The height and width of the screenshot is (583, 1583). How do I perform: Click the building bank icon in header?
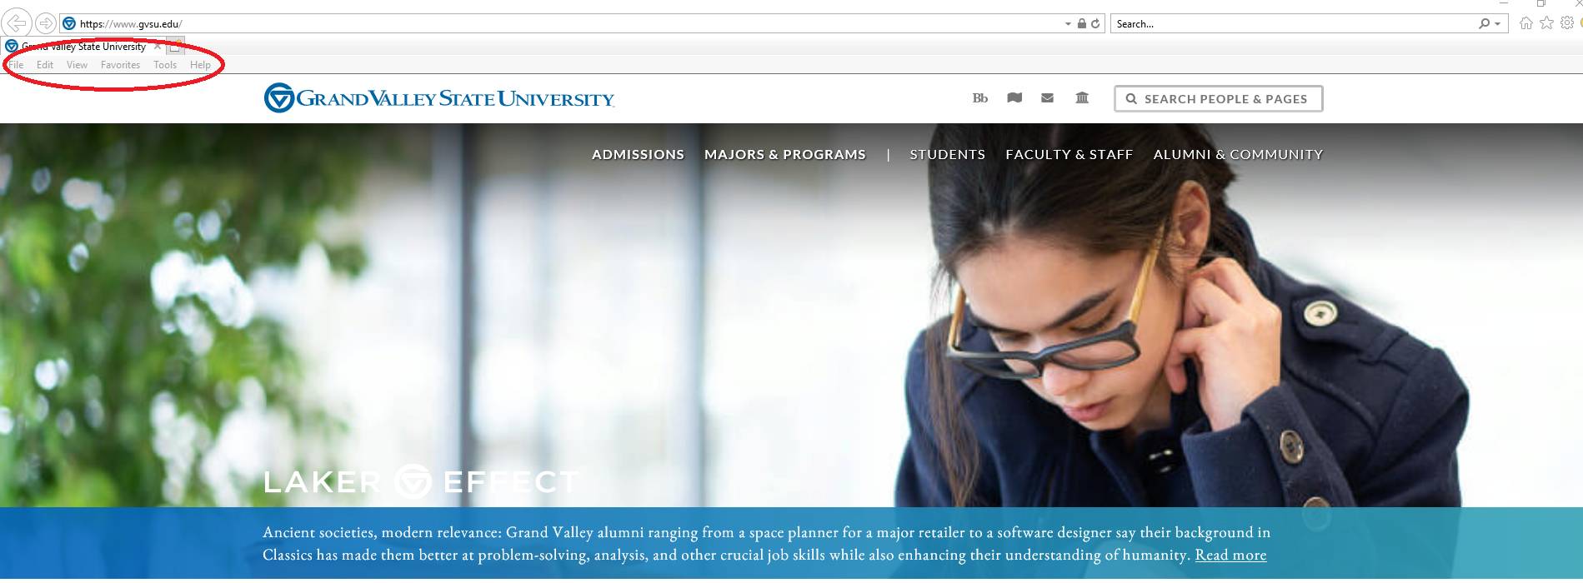point(1082,98)
